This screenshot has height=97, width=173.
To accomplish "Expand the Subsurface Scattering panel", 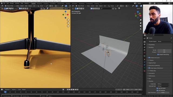I will (159, 65).
